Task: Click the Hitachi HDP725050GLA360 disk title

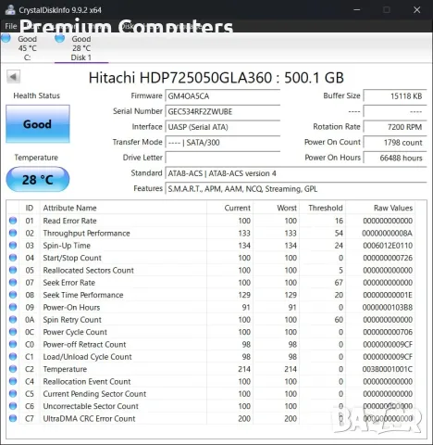Action: [x=216, y=78]
